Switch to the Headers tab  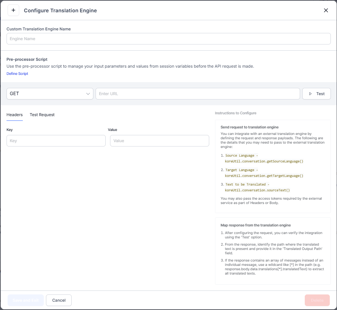point(14,115)
